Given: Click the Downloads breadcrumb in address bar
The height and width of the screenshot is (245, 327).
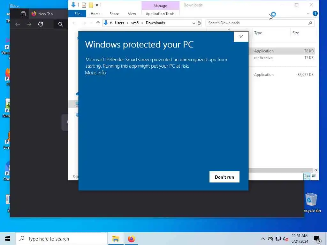Looking at the screenshot, I should pos(155,23).
